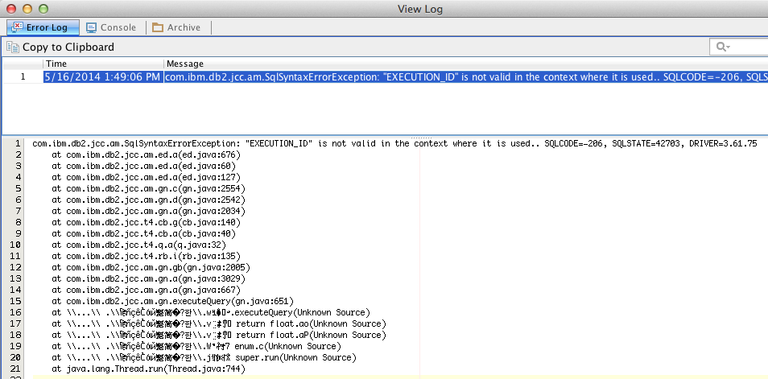Switch to the Error Log tab
Image resolution: width=768 pixels, height=379 pixels.
click(43, 27)
